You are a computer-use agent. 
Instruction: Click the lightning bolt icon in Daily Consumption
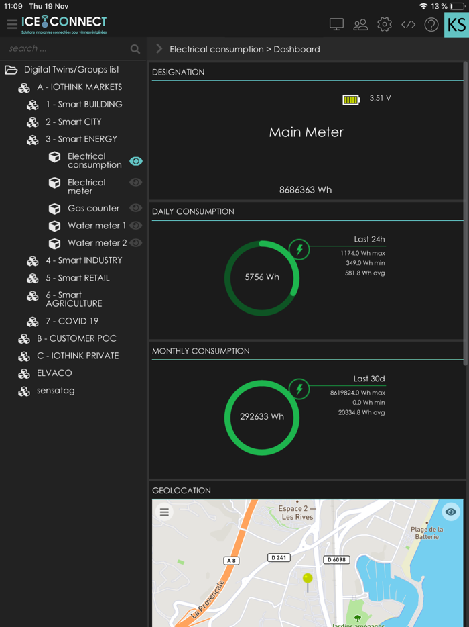(x=299, y=250)
